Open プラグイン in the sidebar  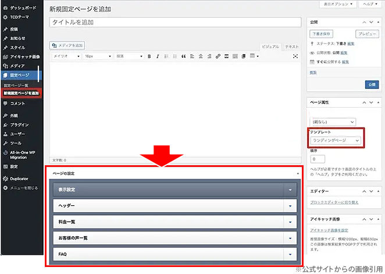coord(19,124)
